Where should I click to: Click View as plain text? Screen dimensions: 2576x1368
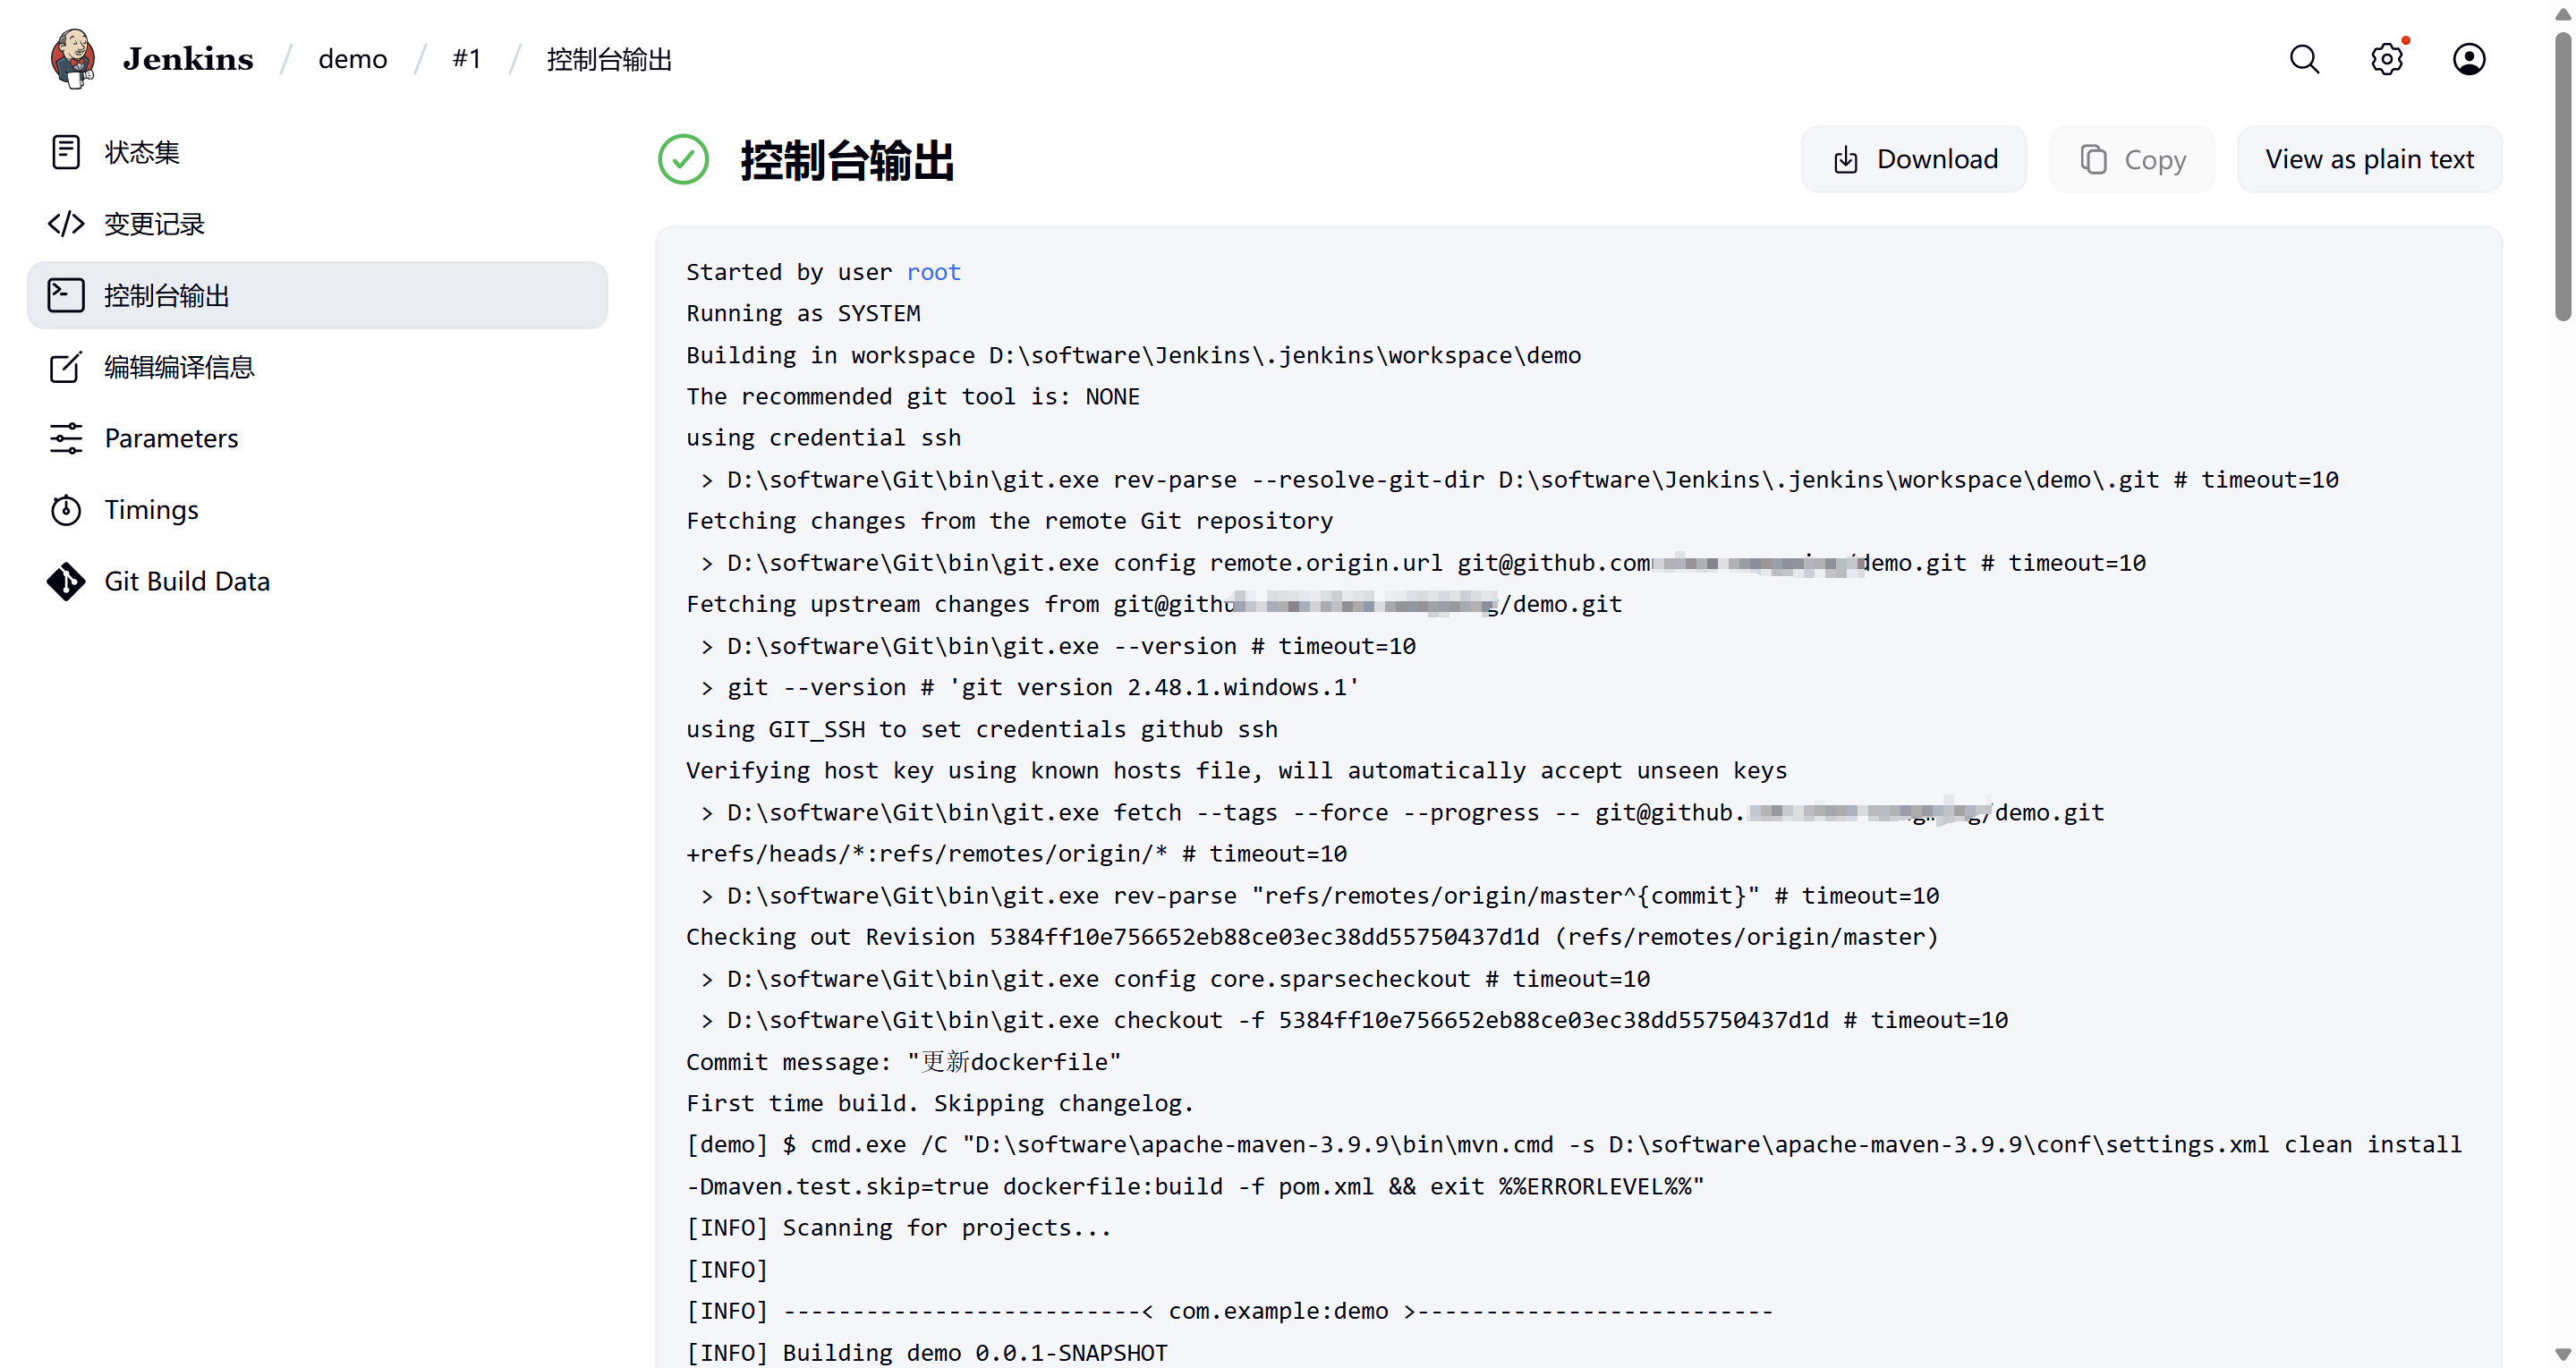coord(2368,159)
